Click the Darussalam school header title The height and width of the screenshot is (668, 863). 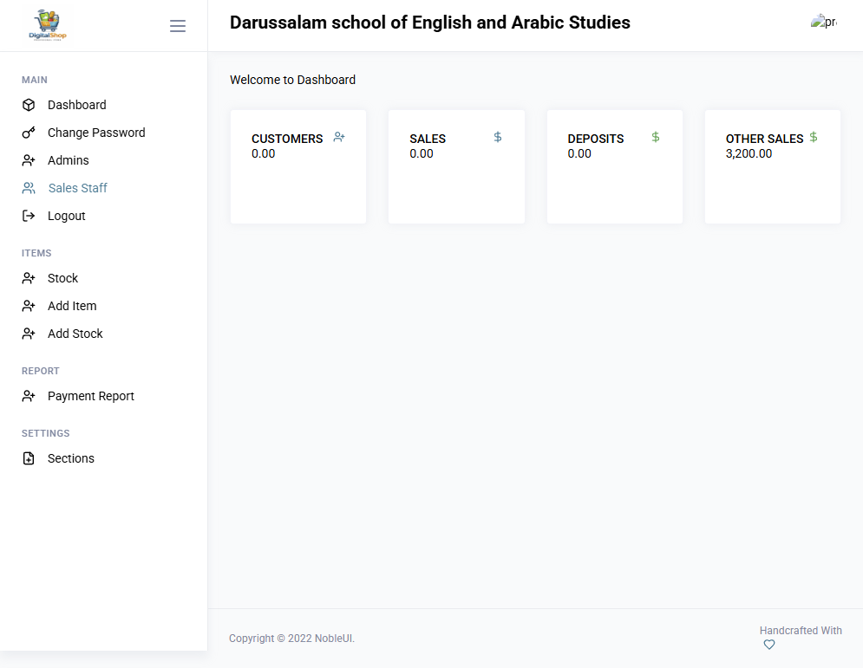(430, 23)
